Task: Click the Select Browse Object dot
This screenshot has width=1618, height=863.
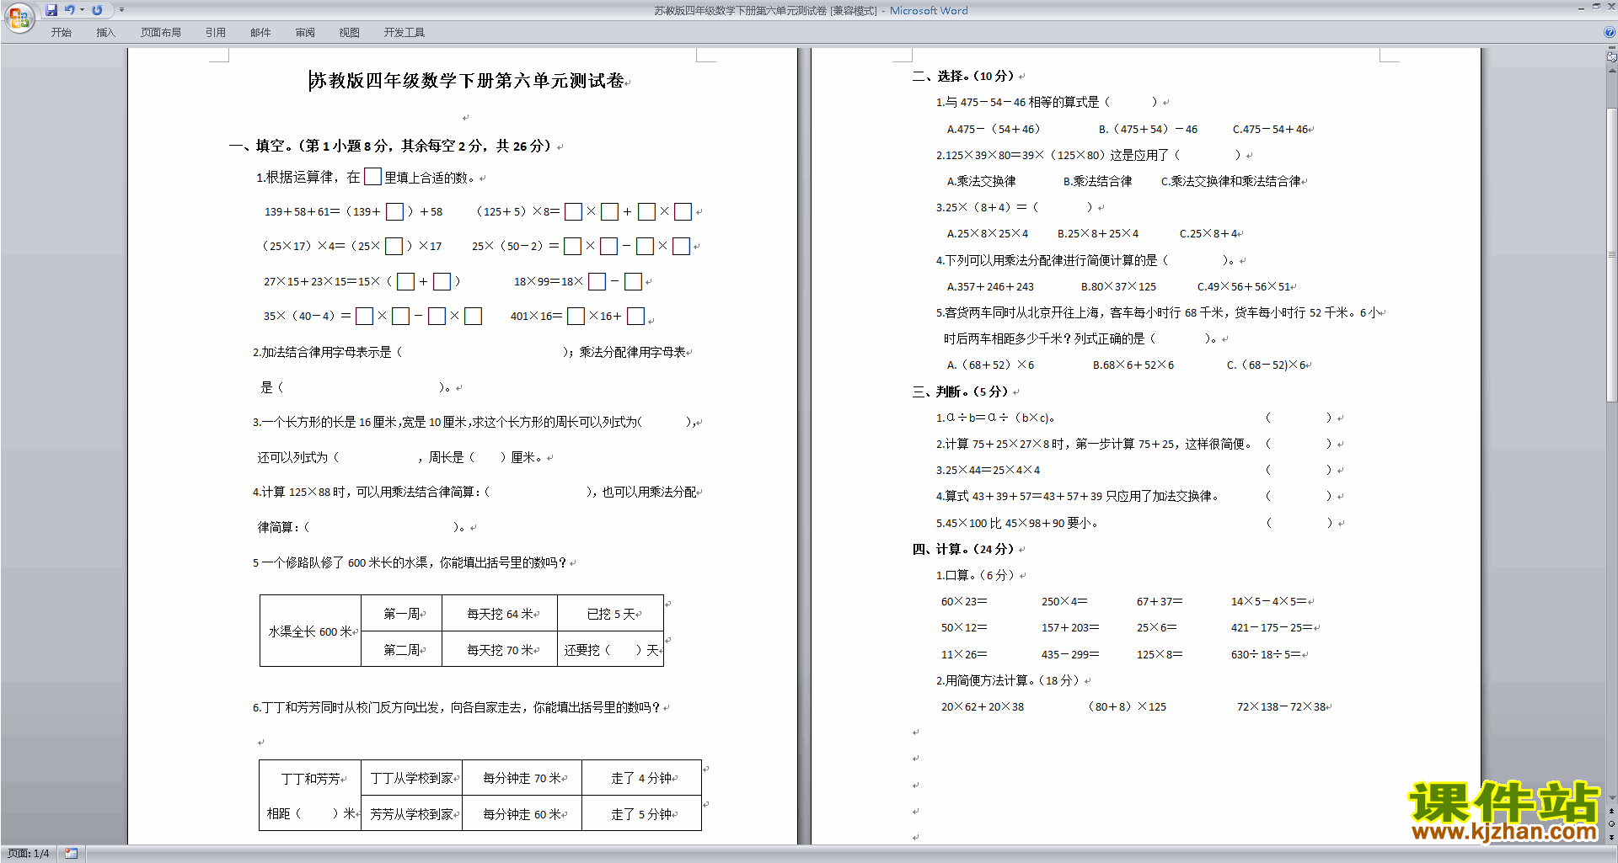Action: 1611,824
